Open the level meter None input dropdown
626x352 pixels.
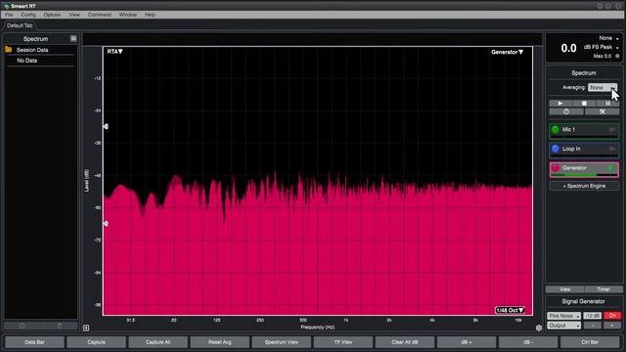click(x=608, y=38)
